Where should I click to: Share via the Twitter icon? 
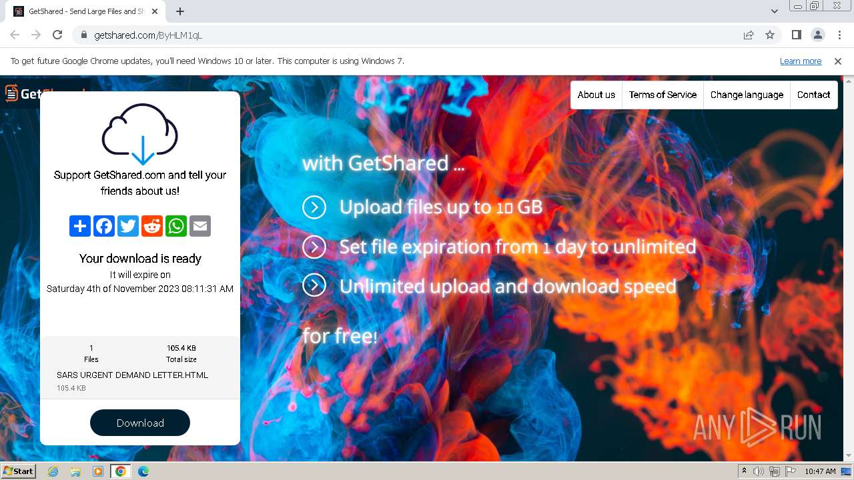tap(128, 226)
